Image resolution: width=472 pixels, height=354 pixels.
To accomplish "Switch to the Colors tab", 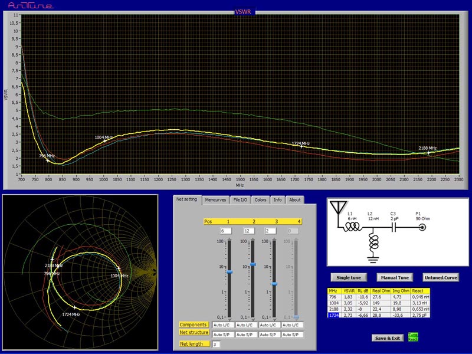I will [x=260, y=200].
